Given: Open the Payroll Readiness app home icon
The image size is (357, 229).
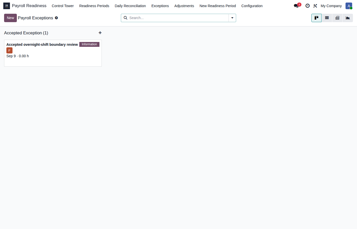Looking at the screenshot, I should click(x=7, y=6).
